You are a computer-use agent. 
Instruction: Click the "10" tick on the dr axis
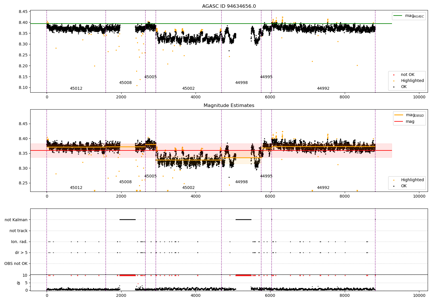coord(25,276)
